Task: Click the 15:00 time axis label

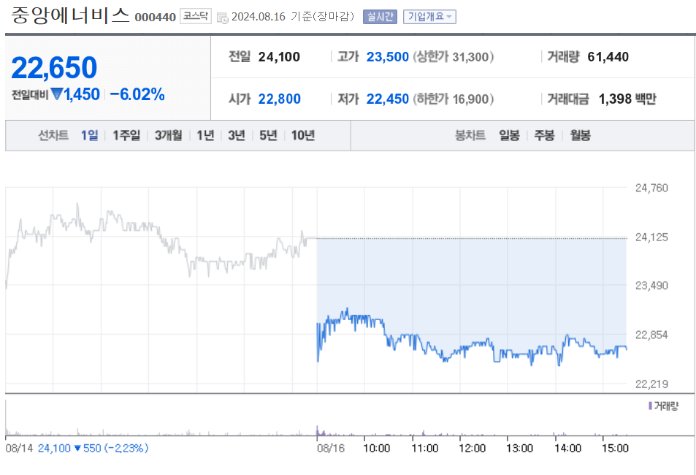Action: (x=615, y=448)
